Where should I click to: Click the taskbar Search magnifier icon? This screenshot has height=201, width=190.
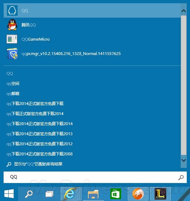pyautogui.click(x=29, y=194)
